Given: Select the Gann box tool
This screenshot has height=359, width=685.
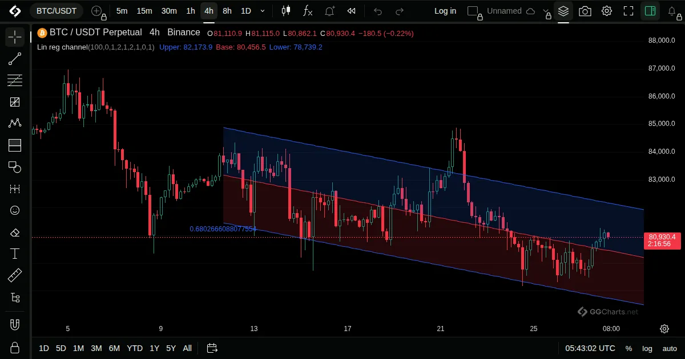Looking at the screenshot, I should click(15, 102).
